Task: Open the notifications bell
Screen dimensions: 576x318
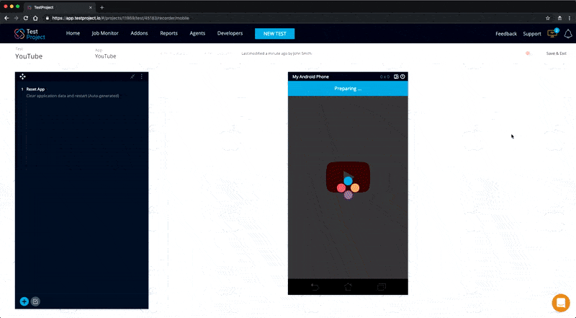Action: point(567,34)
